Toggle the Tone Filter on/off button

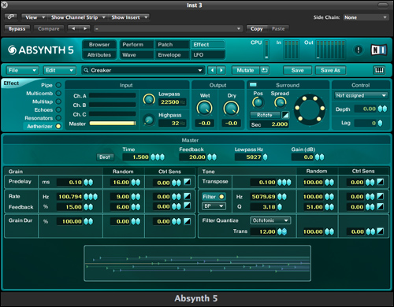[214, 197]
